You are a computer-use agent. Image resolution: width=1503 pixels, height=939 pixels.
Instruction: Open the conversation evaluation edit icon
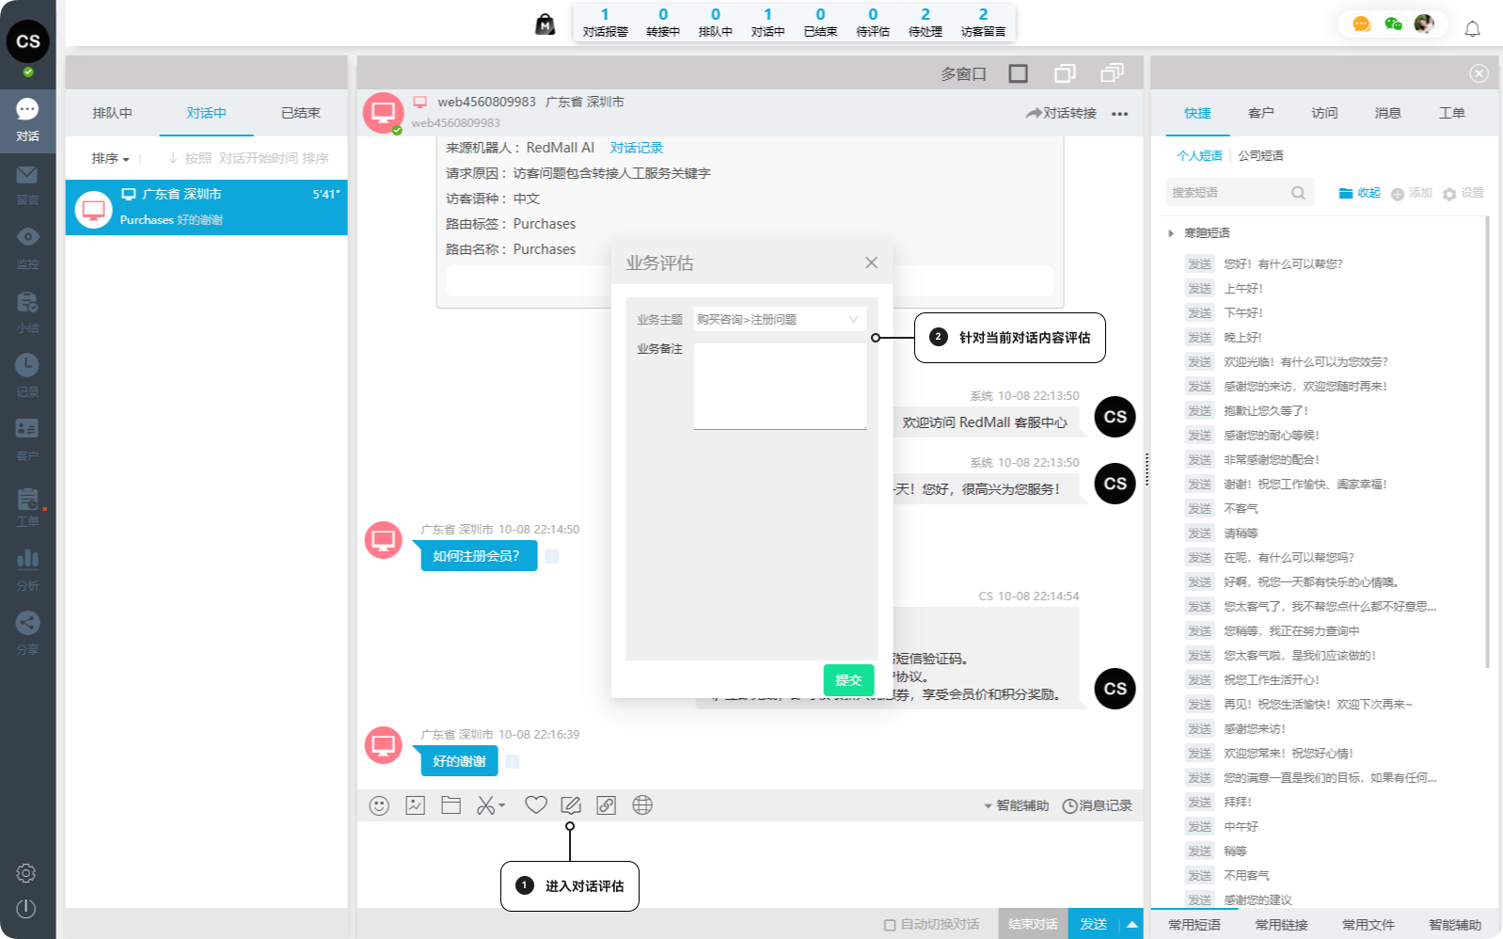click(x=570, y=805)
